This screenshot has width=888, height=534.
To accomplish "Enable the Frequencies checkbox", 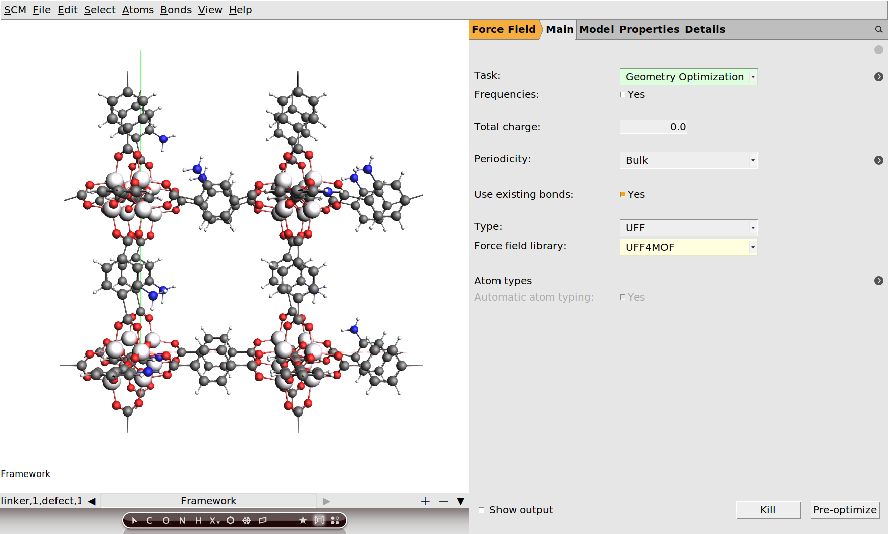I will (623, 94).
